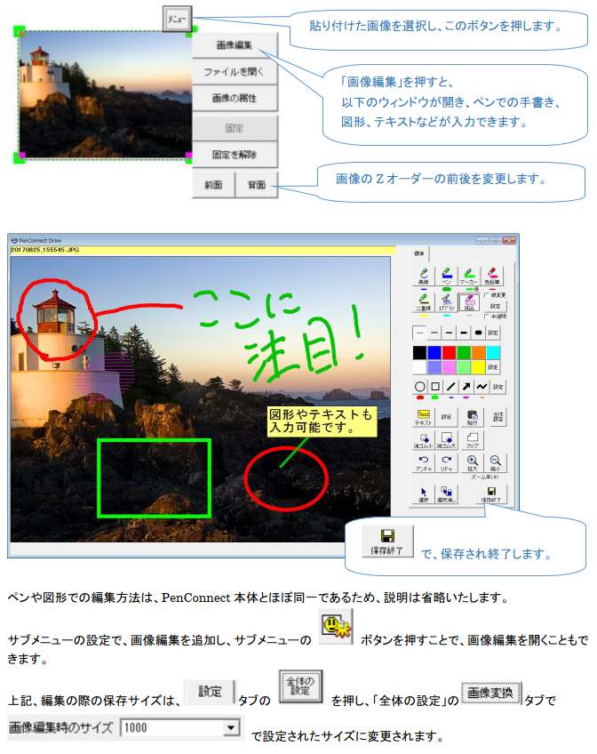Viewport: 597px width, 754px height.
Task: Click the 背面 send-to-back button
Action: pos(257,185)
